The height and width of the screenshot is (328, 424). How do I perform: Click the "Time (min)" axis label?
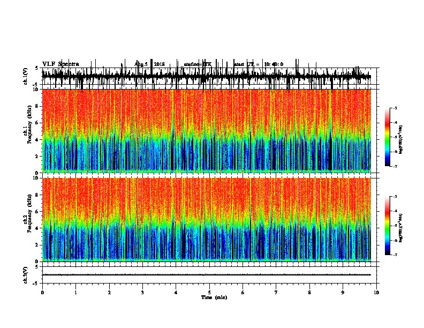[x=214, y=297]
